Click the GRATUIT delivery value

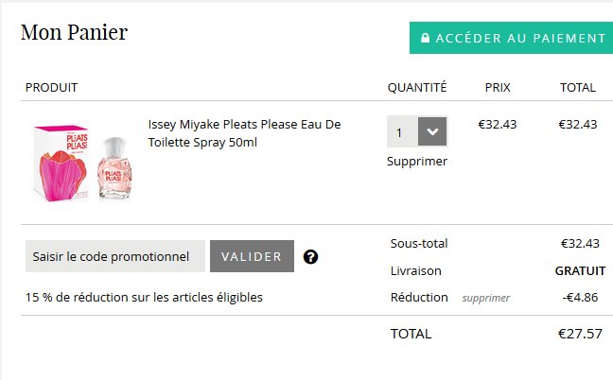pos(579,270)
